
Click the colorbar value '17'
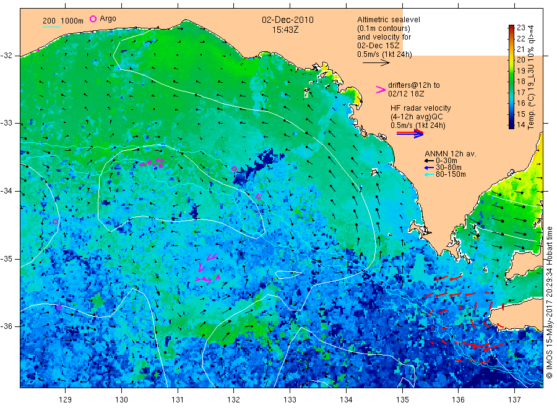(x=520, y=92)
